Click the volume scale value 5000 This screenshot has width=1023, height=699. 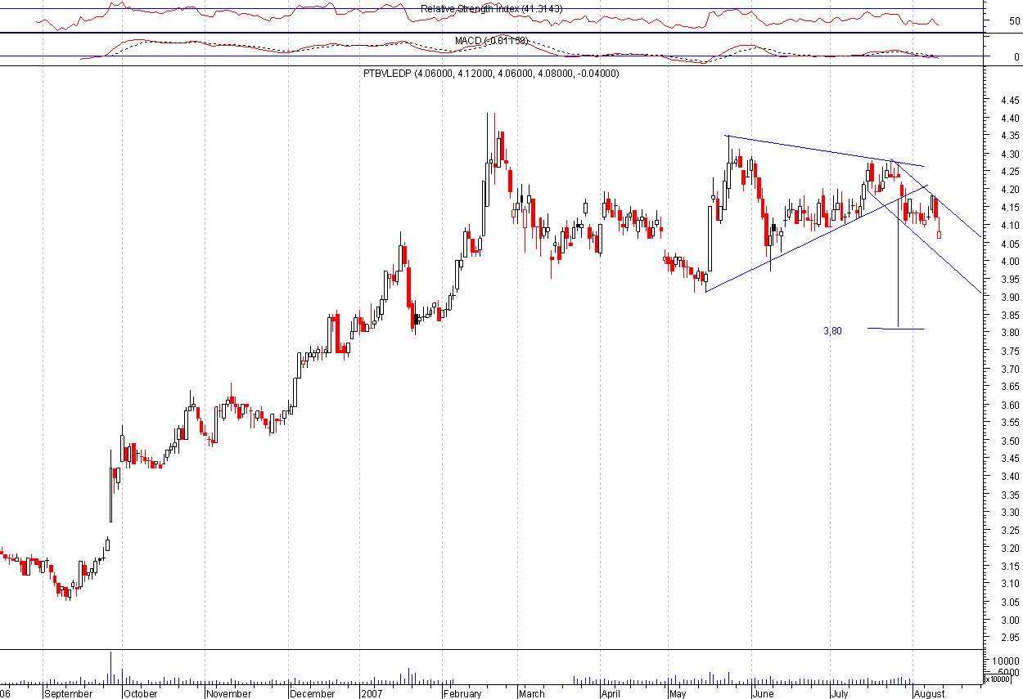pos(1008,671)
